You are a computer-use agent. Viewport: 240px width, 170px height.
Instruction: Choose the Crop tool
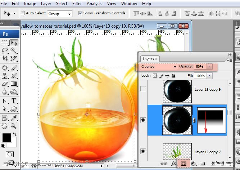click(x=5, y=59)
